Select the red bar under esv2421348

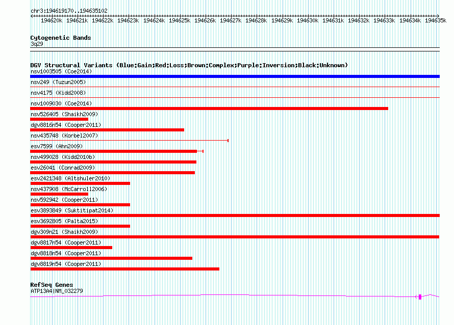80,183
